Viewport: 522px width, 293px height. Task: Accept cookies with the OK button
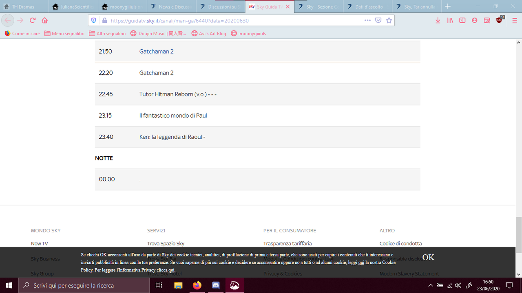click(x=428, y=257)
